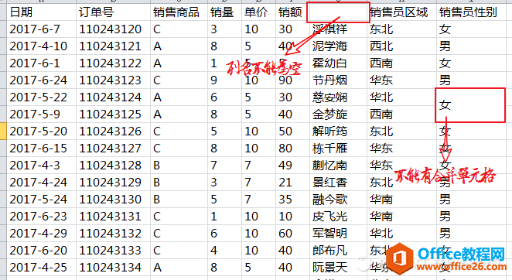
Task: Select order number 110243131
Action: pyautogui.click(x=114, y=217)
